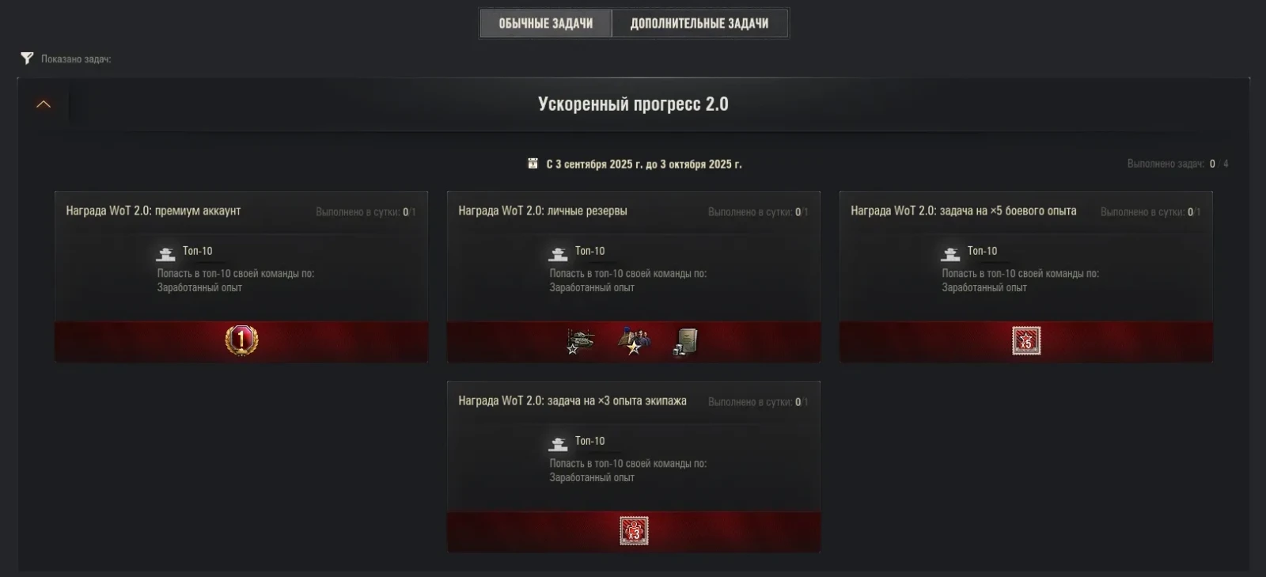Open the task filter funnel icon

coord(27,59)
